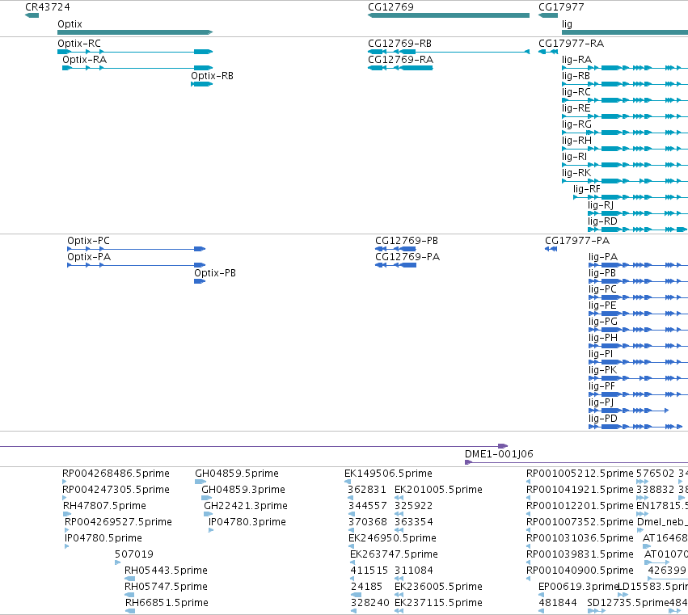
Task: Select the EK246950.5prime EST label
Action: pyautogui.click(x=392, y=538)
